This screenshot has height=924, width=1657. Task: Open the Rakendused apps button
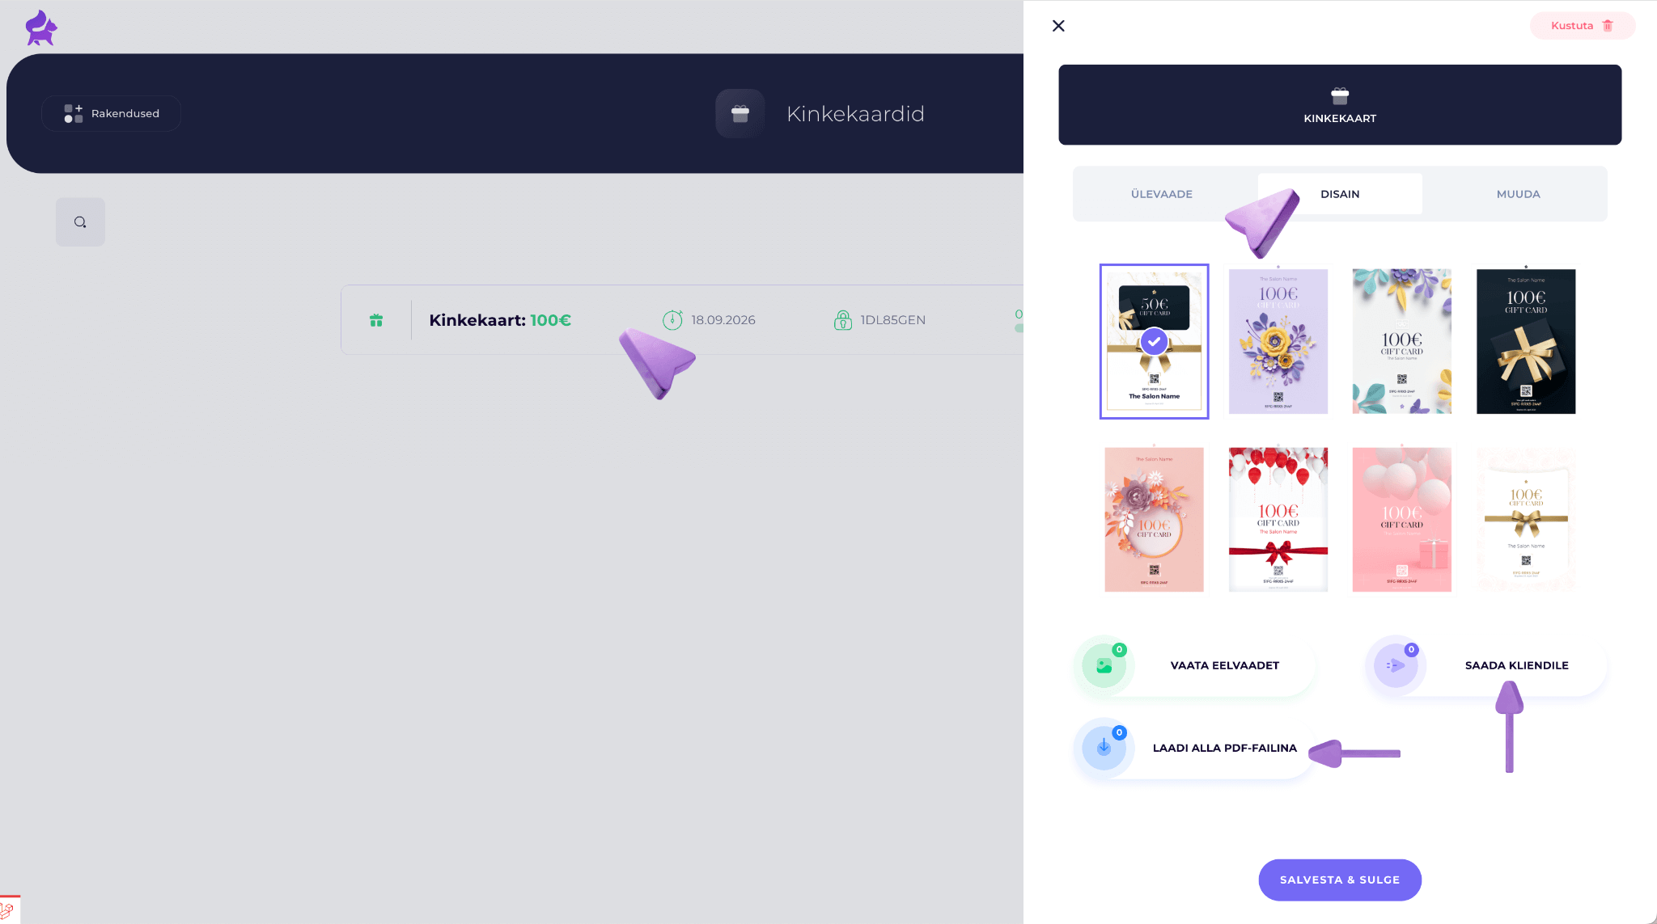[x=111, y=113]
